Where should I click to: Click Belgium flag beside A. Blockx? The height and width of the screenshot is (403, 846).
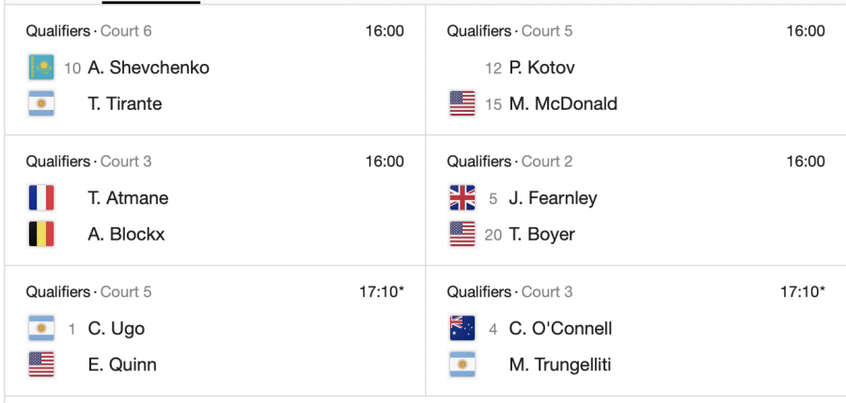tap(41, 234)
